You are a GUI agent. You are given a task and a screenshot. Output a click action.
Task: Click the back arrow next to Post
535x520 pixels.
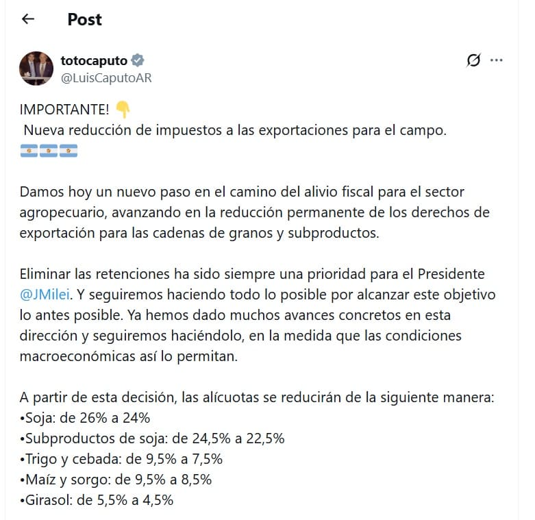[28, 19]
